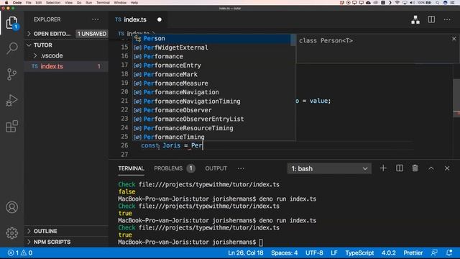The image size is (460, 259).
Task: Switch to the Output panel tab
Action: (x=216, y=168)
